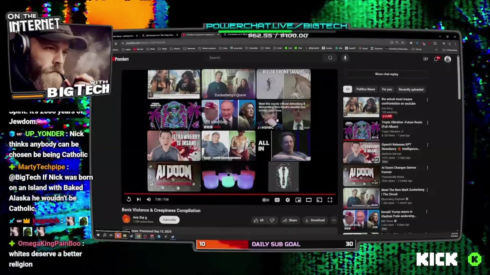Open YouTube notifications bell
This screenshot has width=490, height=275.
coord(436,59)
